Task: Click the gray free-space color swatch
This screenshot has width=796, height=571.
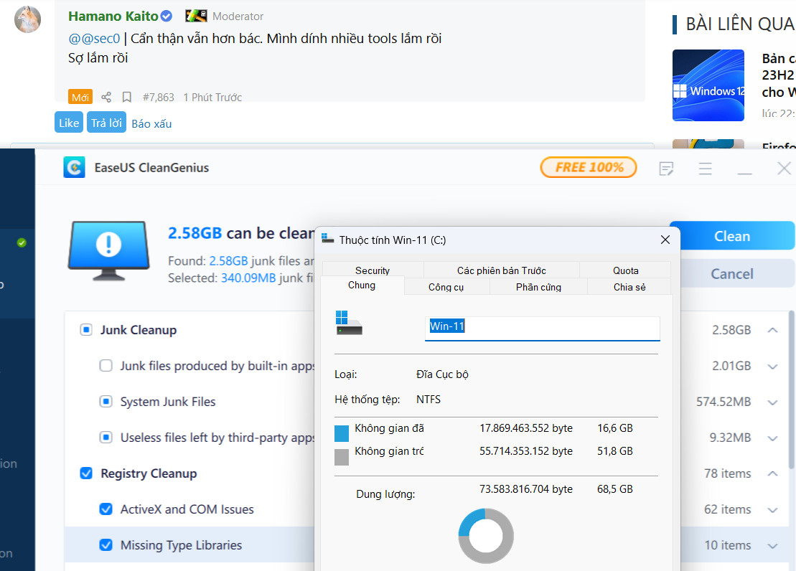Action: pos(342,457)
